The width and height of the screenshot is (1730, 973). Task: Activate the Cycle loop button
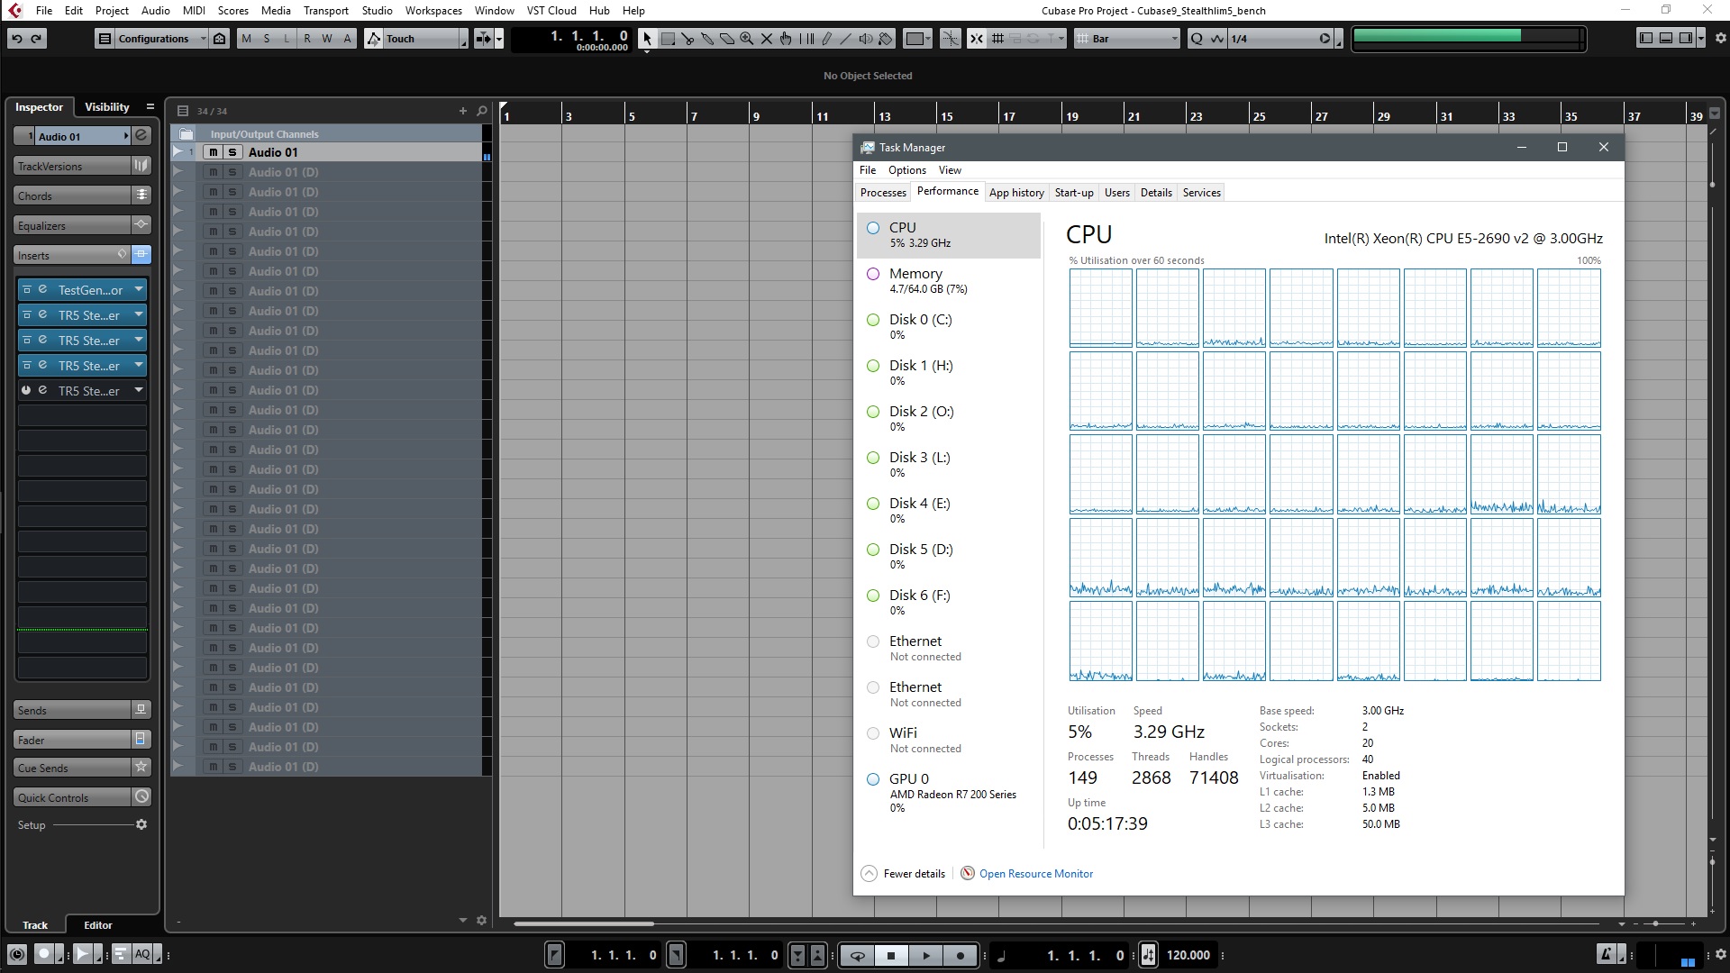tap(857, 956)
